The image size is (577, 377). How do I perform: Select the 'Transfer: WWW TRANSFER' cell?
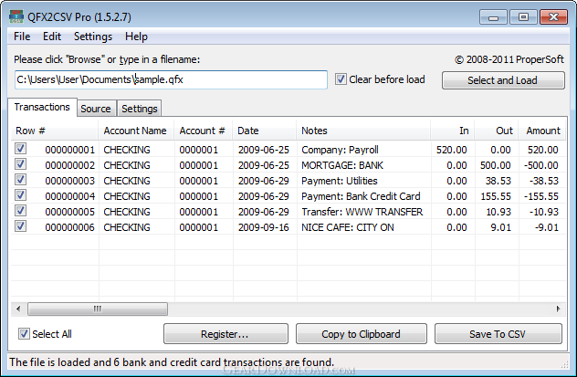point(362,212)
